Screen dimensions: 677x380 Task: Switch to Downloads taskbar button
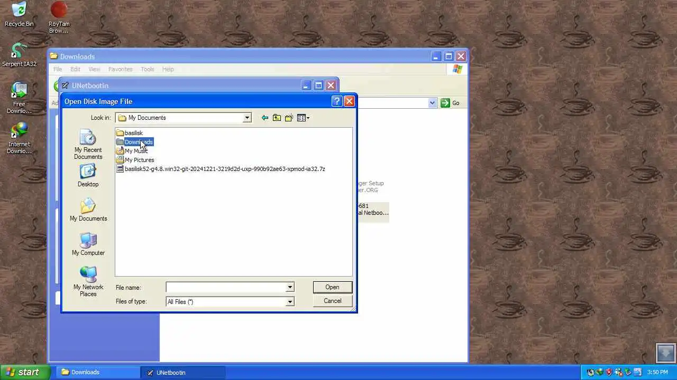click(98, 372)
